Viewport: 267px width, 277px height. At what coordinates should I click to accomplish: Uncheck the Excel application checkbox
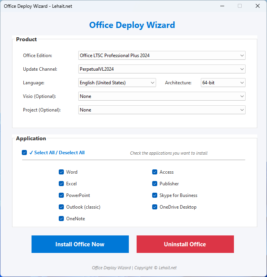[61, 183]
